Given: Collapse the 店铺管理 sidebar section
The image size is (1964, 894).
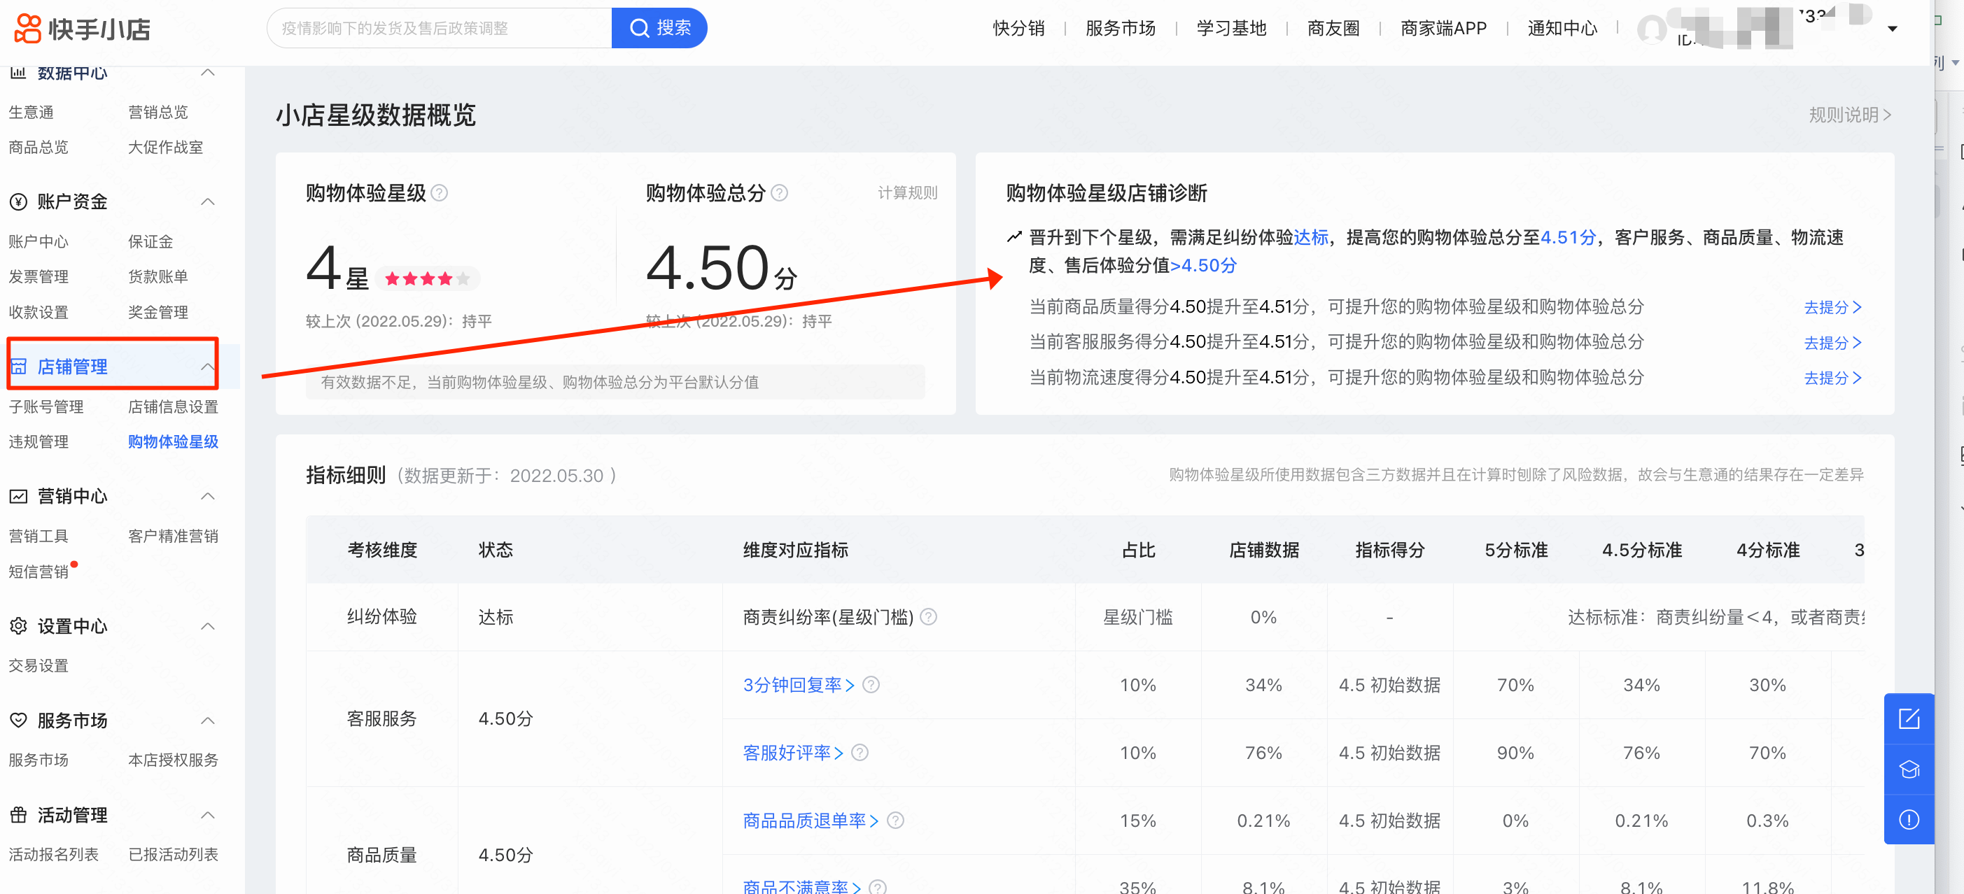Looking at the screenshot, I should tap(207, 367).
